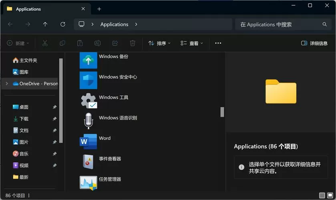Select OneDrive - Personal in the sidebar
The image size is (336, 200).
(30, 84)
